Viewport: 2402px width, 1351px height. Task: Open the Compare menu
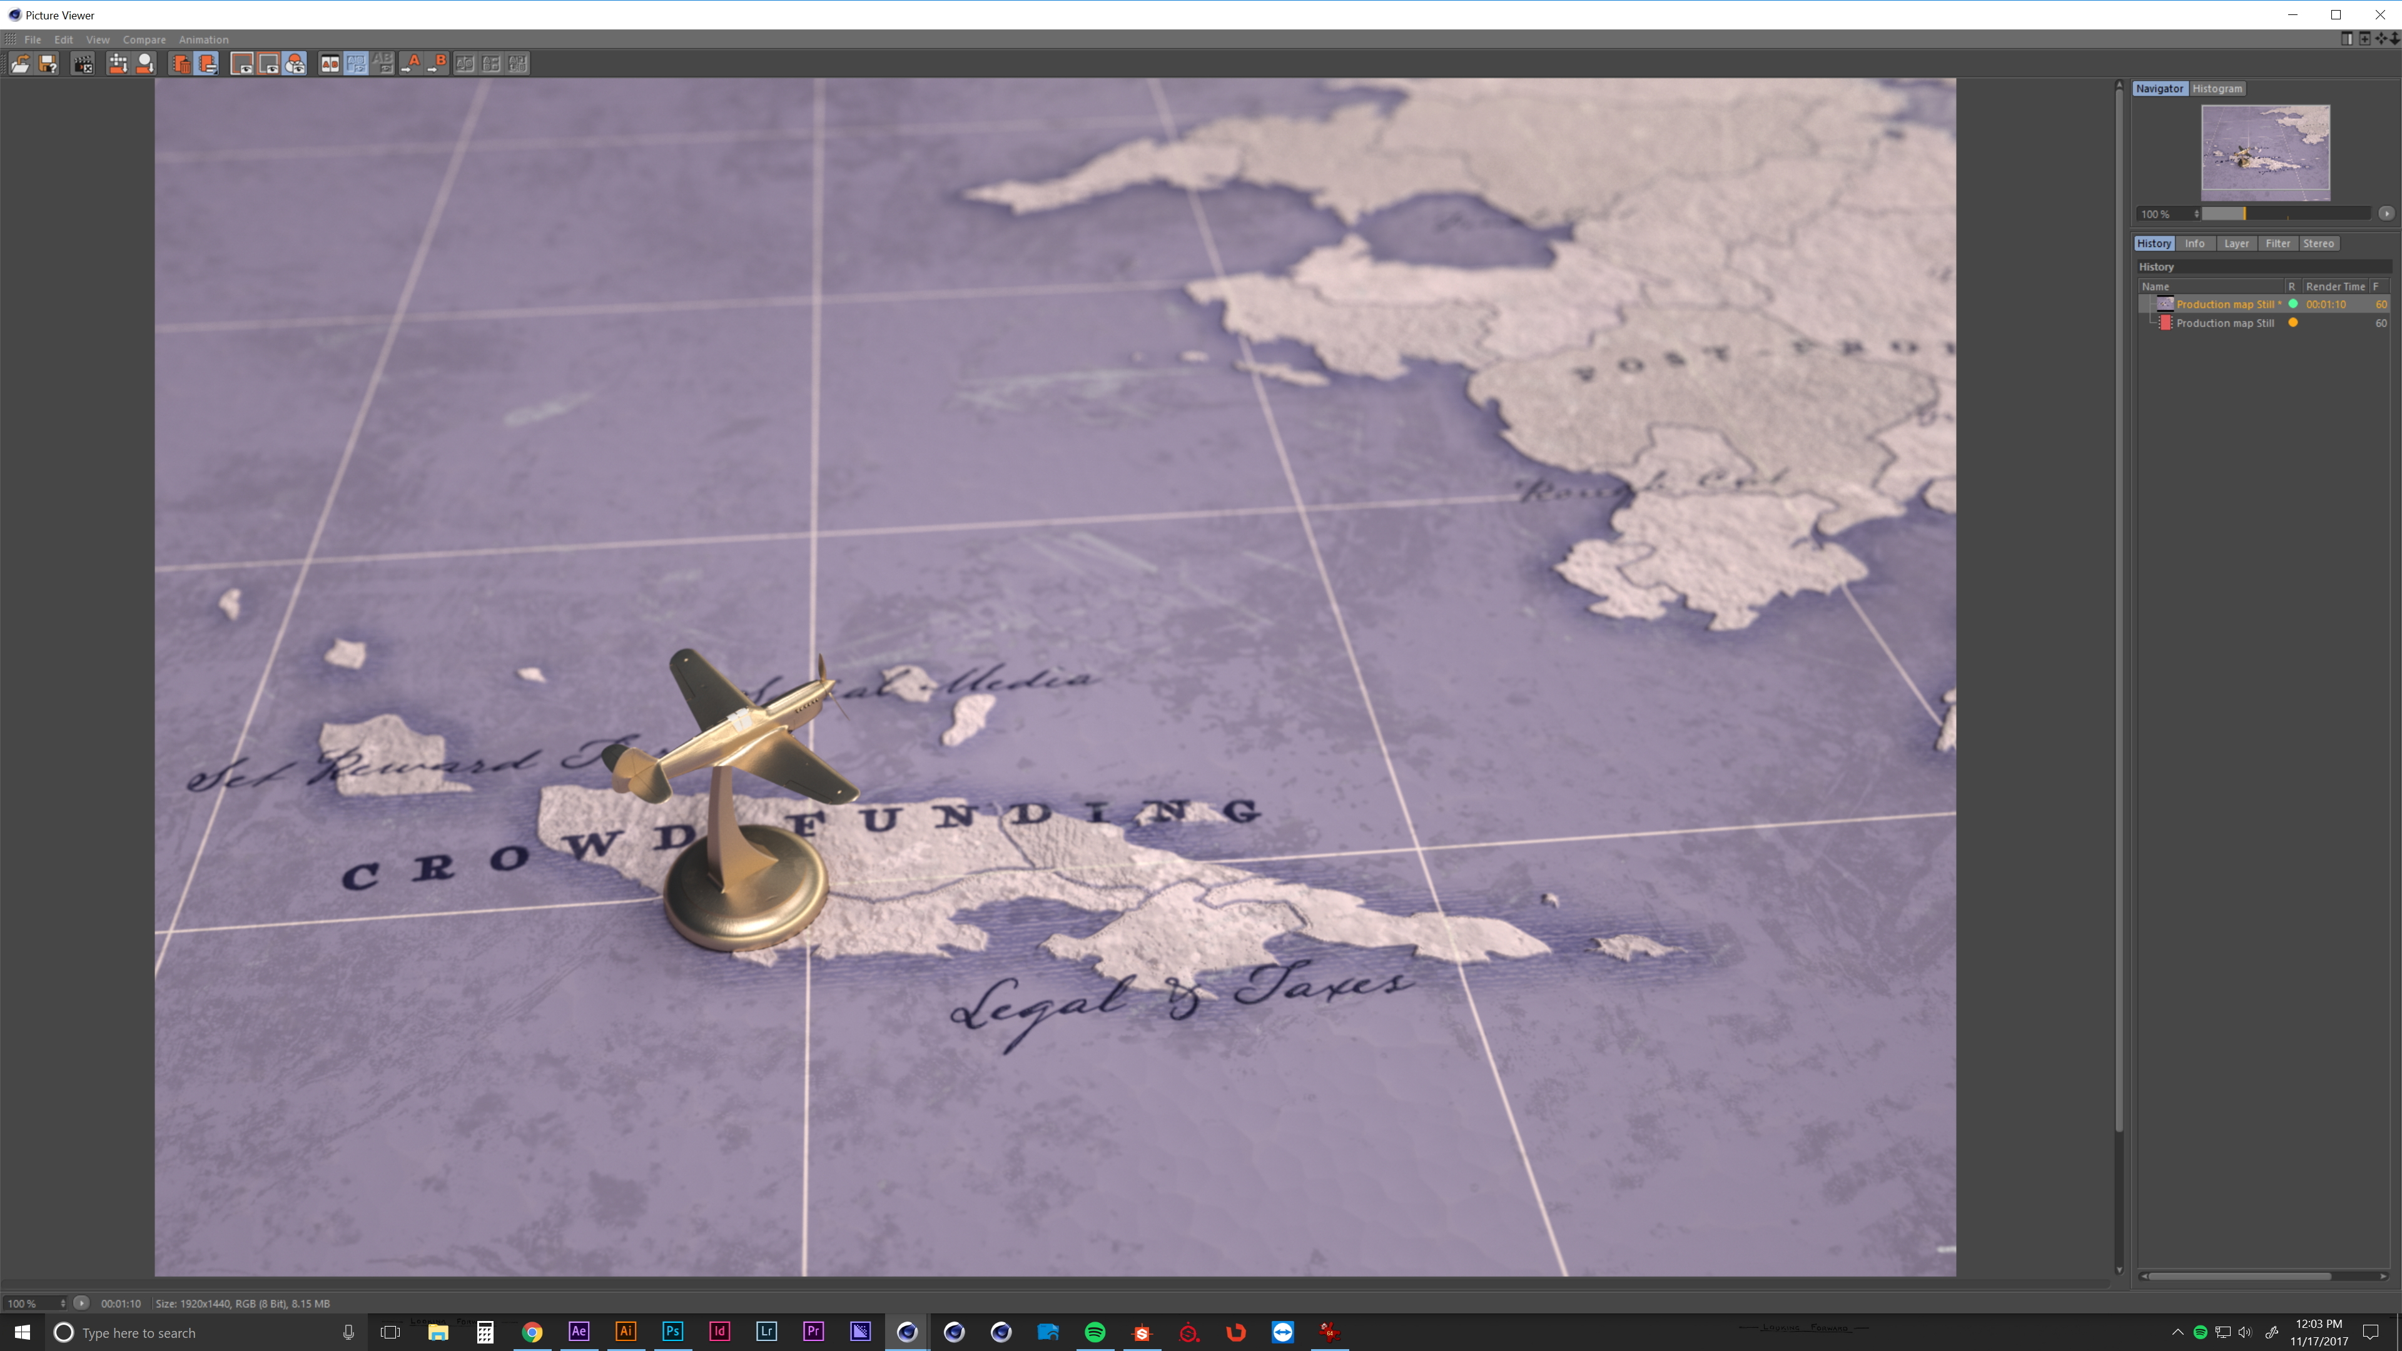(144, 39)
